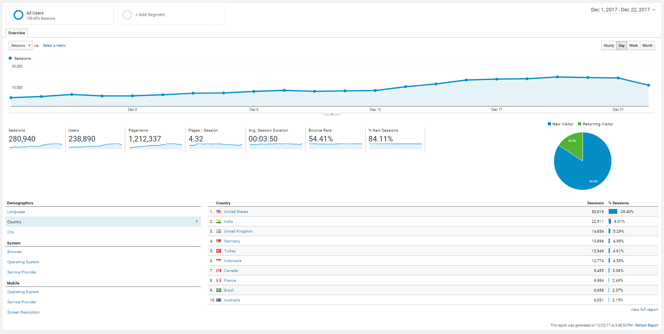Click the Australia flag icon

point(219,300)
